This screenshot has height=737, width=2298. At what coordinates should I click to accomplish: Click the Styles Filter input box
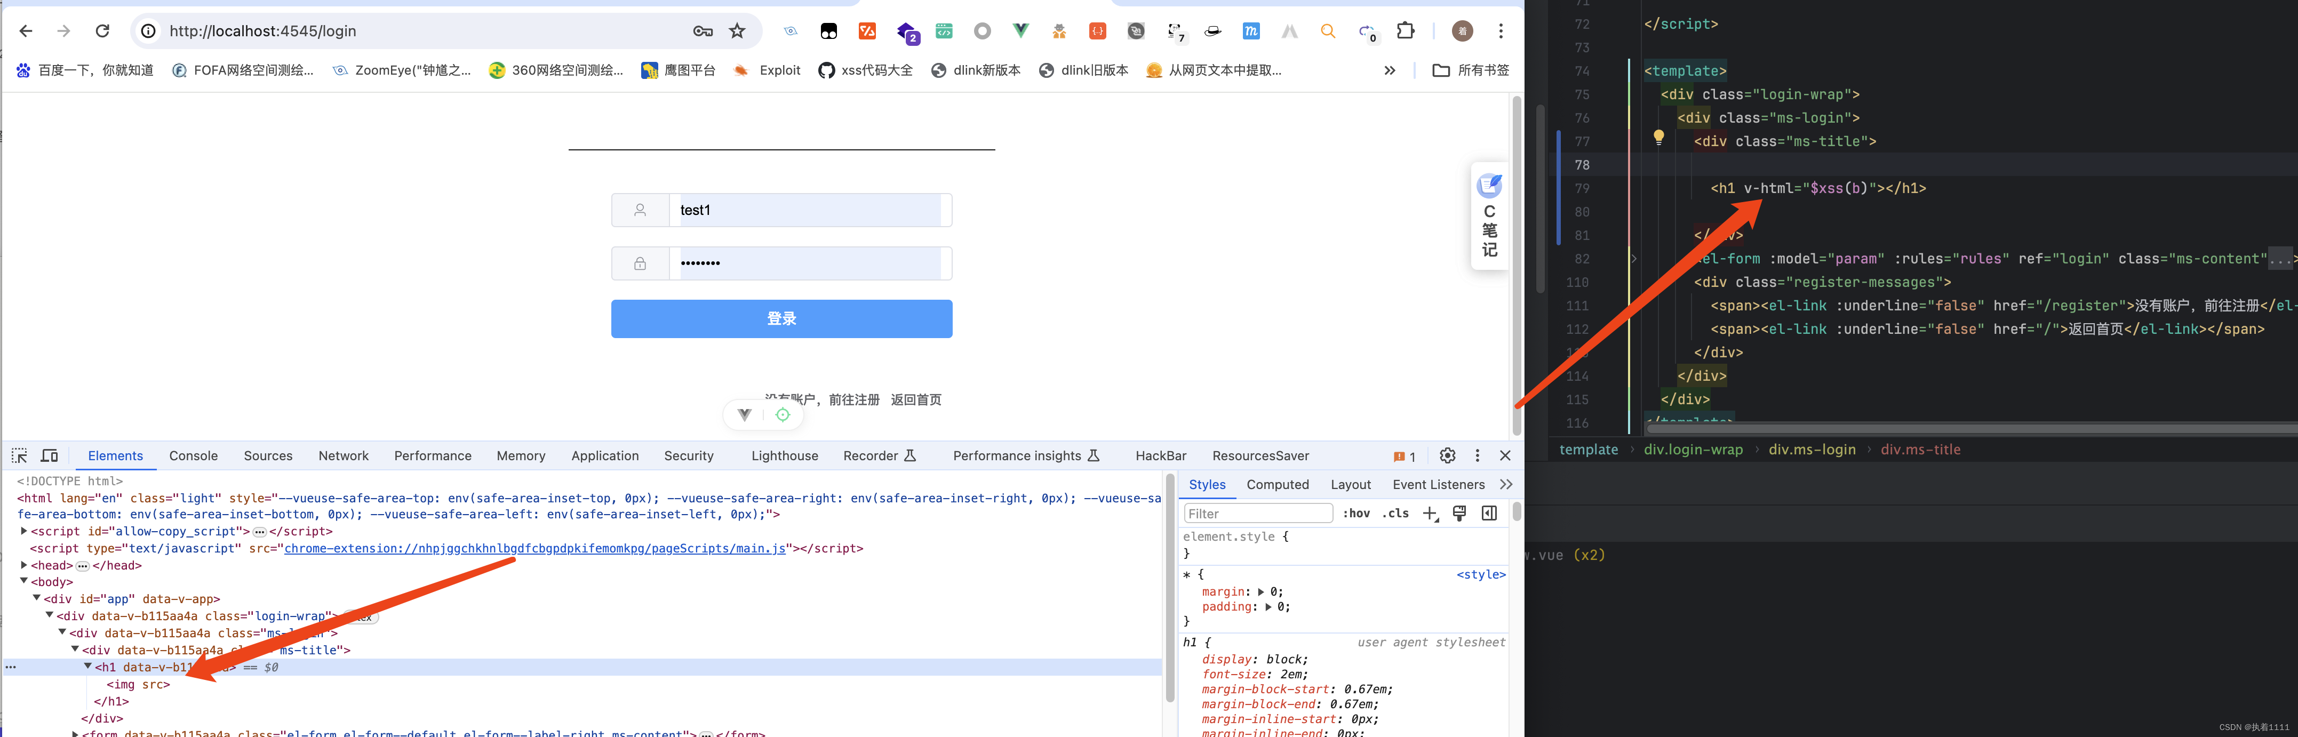pyautogui.click(x=1258, y=513)
